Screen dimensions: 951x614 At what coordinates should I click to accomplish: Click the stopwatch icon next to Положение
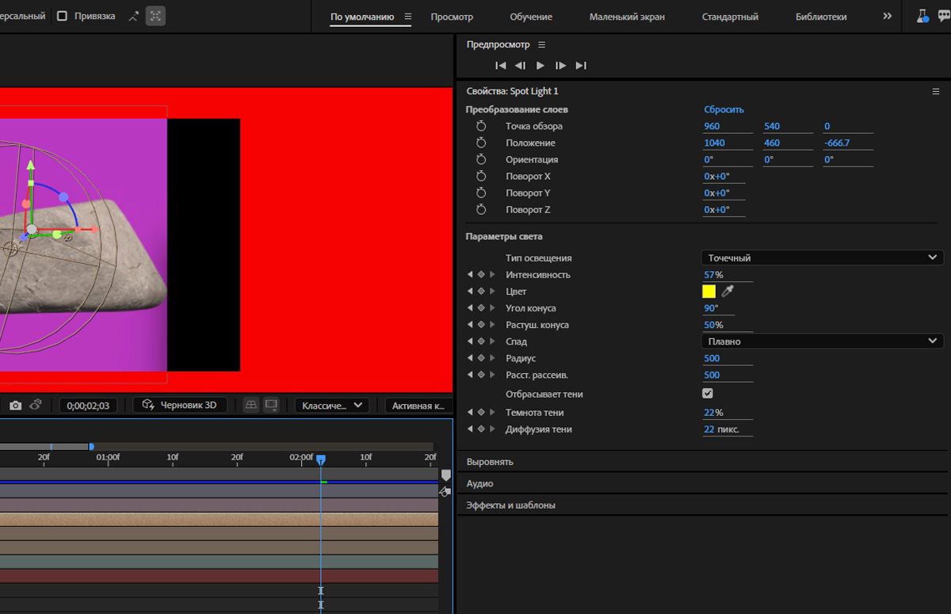click(480, 143)
